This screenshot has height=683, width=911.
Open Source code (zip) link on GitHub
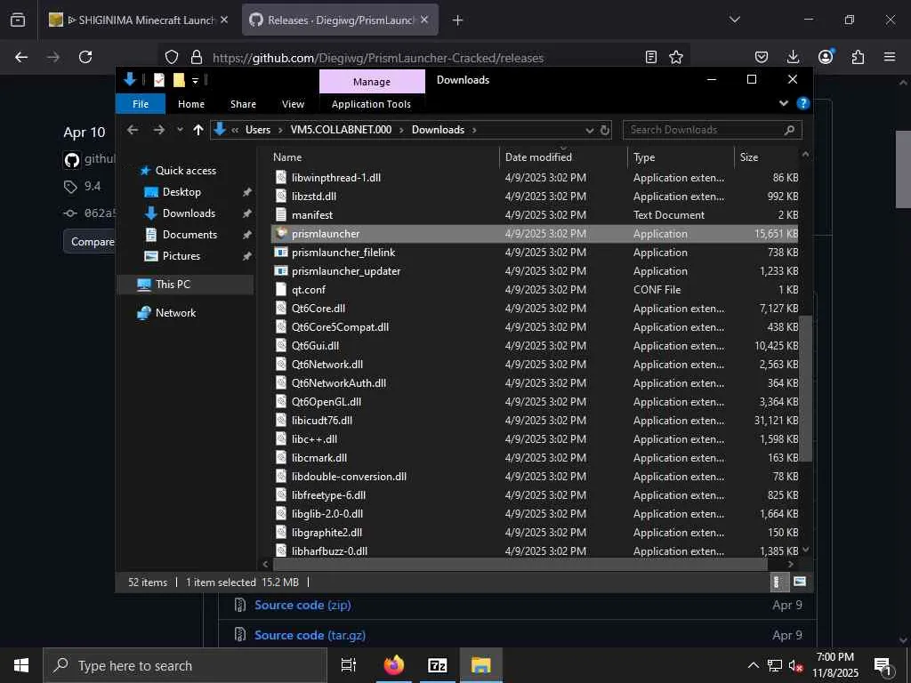tap(302, 605)
